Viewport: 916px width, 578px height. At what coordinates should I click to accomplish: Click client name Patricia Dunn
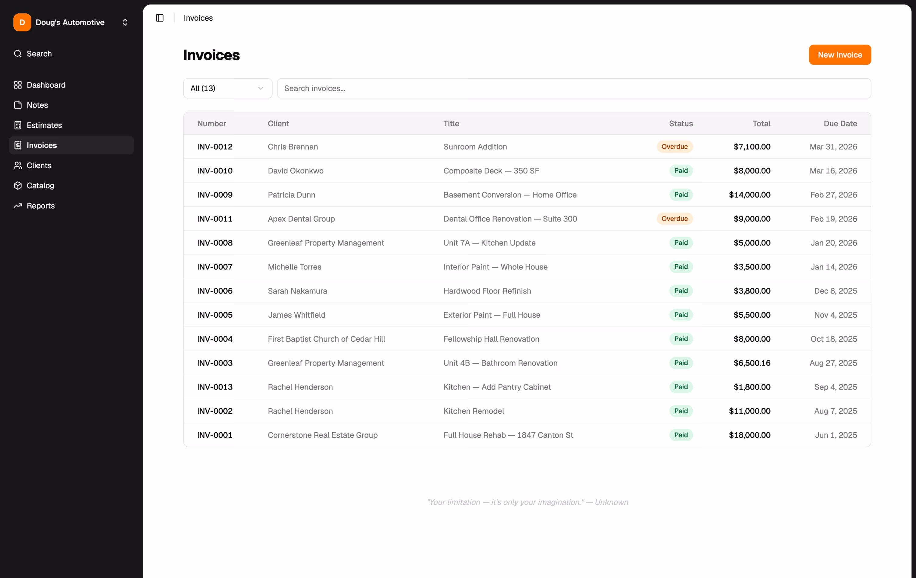pyautogui.click(x=291, y=195)
